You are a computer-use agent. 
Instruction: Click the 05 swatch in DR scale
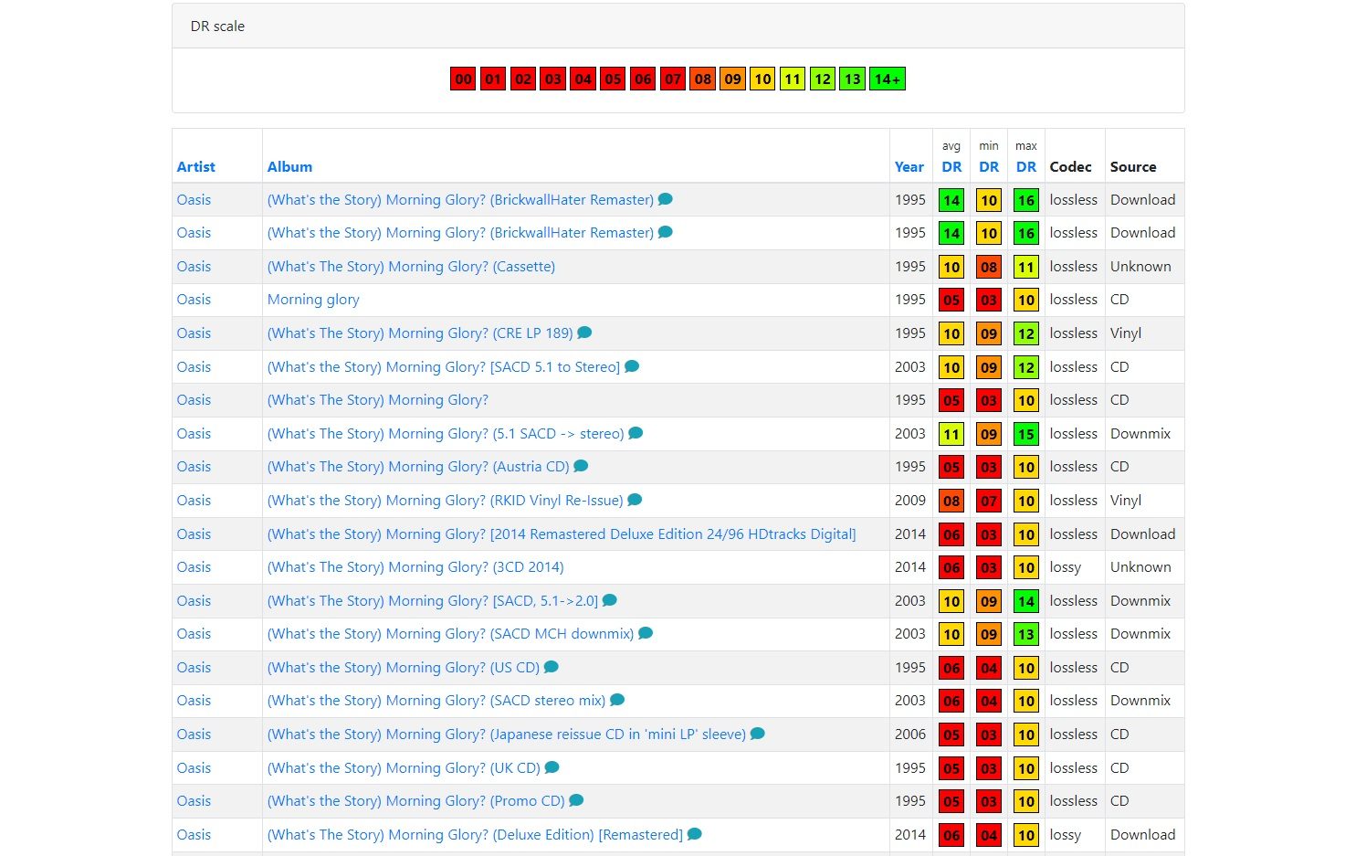613,79
